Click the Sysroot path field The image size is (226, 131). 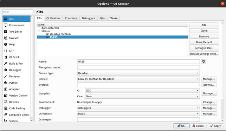(x=138, y=85)
